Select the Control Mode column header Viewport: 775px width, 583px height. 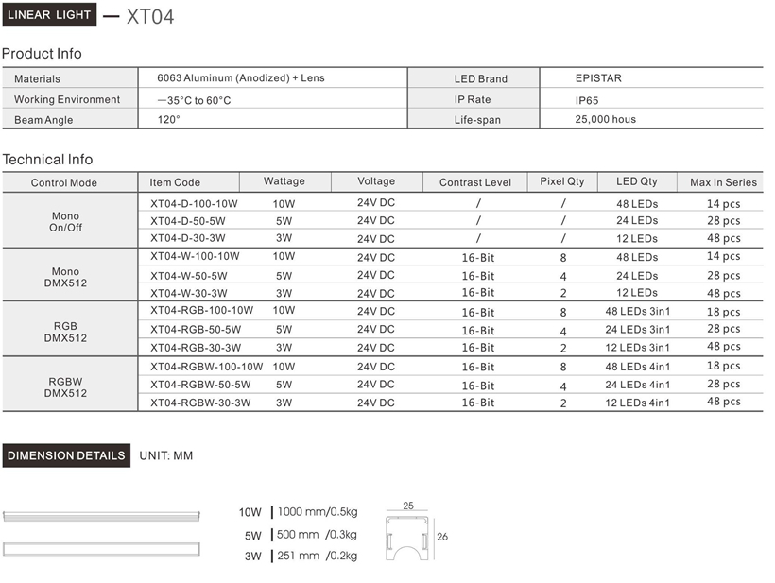tap(63, 182)
